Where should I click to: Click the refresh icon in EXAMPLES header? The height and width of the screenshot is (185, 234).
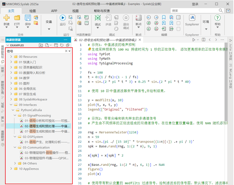click(x=62, y=45)
